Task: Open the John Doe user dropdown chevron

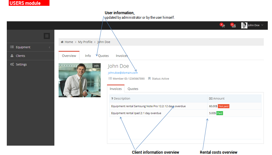Action: [262, 25]
